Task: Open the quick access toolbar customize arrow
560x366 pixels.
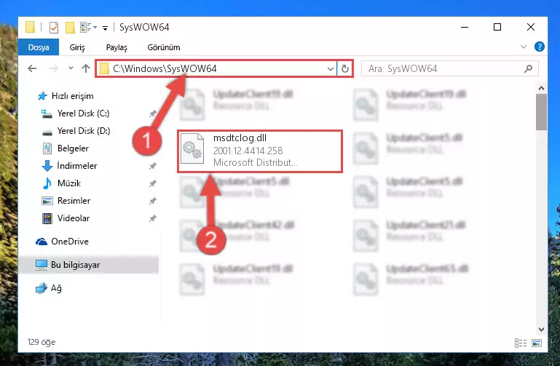Action: pos(105,28)
